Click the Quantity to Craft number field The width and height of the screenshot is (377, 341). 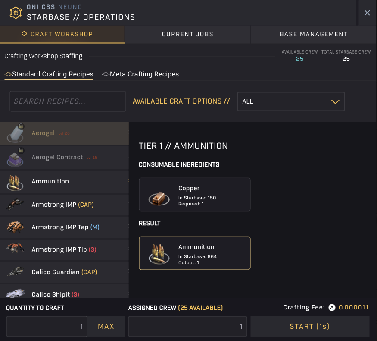click(x=47, y=327)
